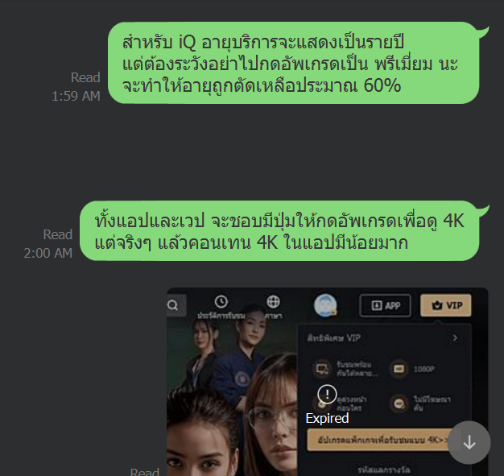
Task: Click the APP download button
Action: [385, 305]
